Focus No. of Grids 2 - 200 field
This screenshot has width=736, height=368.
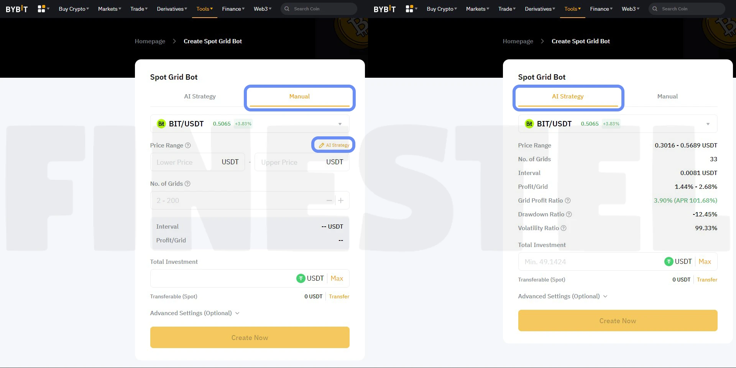(250, 200)
